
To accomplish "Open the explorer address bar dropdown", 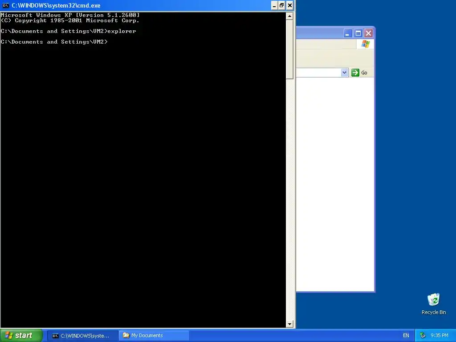I will (344, 73).
